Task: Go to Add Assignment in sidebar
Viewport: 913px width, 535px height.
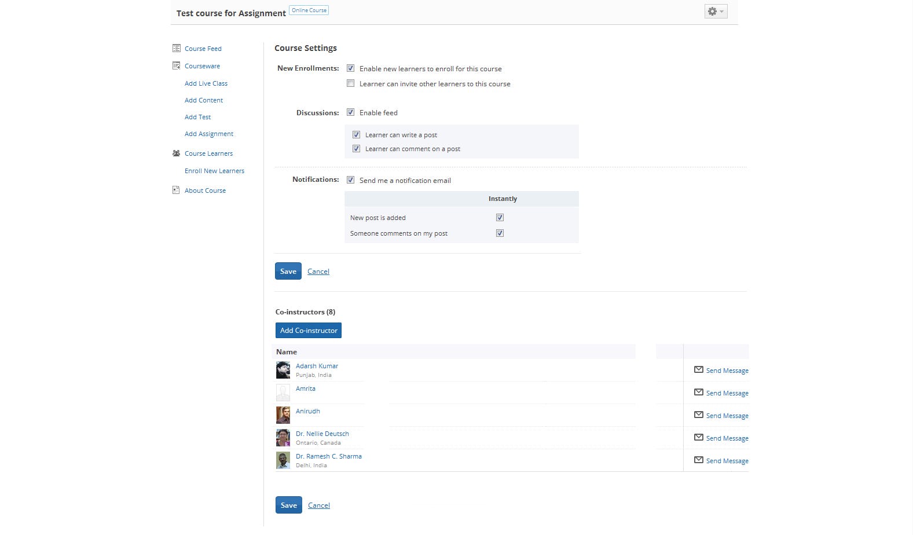Action: [x=208, y=134]
